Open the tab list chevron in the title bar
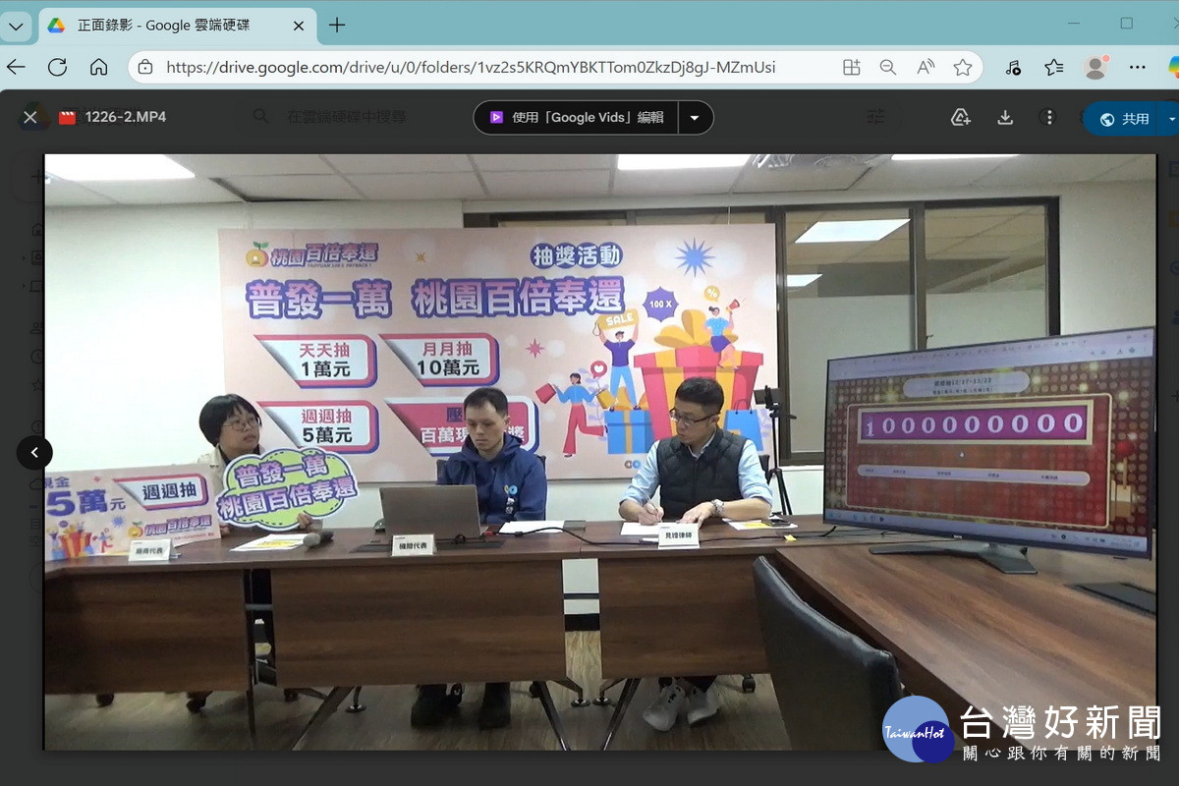The width and height of the screenshot is (1179, 786). [16, 26]
